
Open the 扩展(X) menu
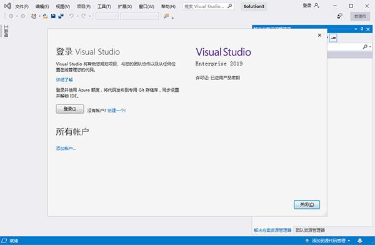[125, 6]
